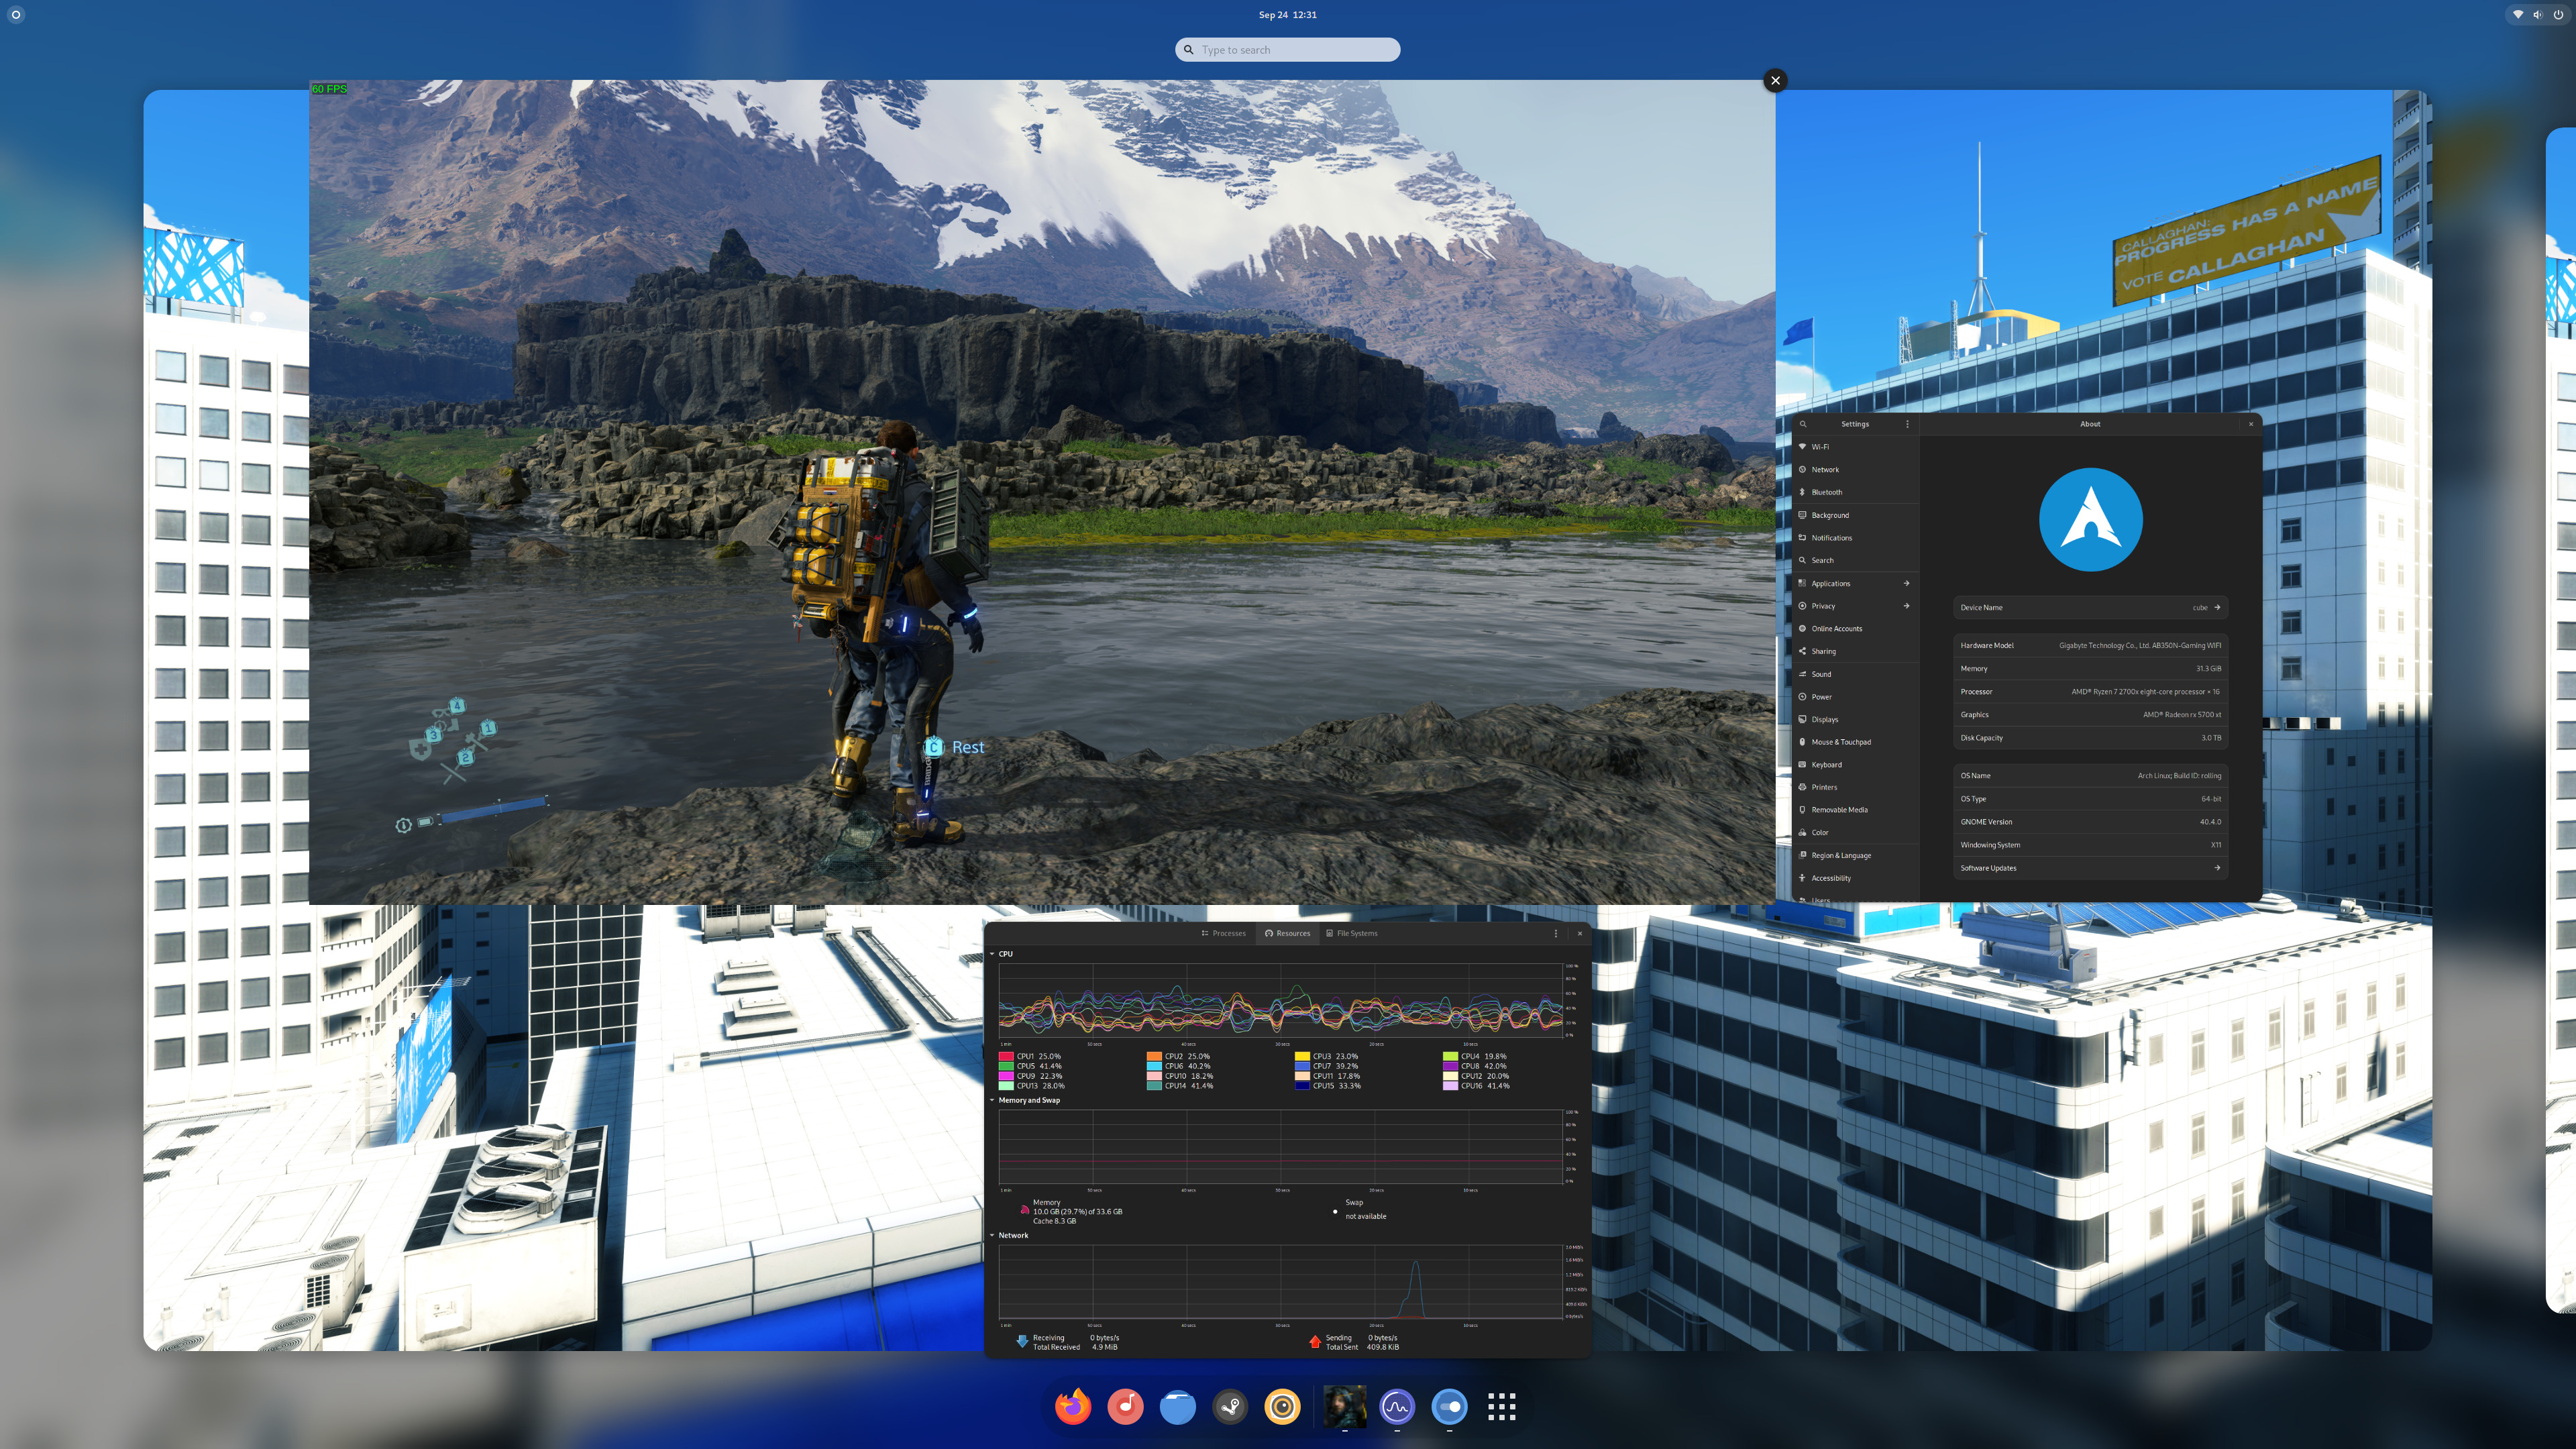
Task: Click the 'Arch Linux; Build ID: rolling' text
Action: [2179, 776]
